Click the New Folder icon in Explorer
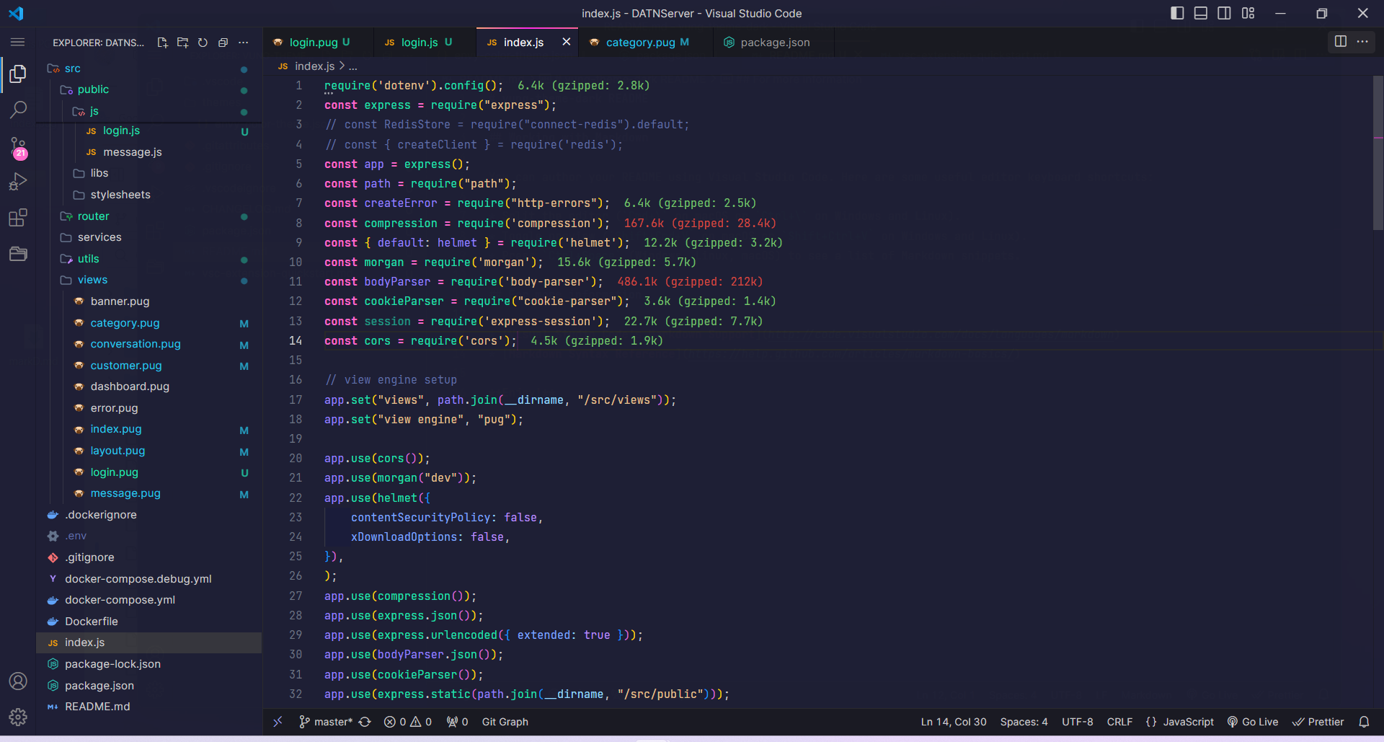This screenshot has height=742, width=1384. click(182, 43)
